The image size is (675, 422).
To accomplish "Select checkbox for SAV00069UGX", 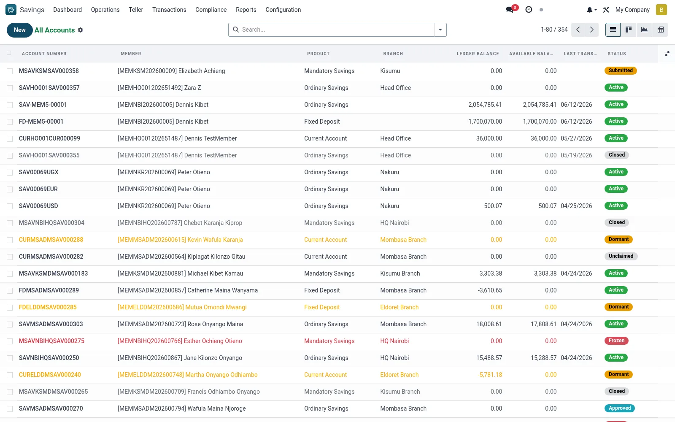I will click(10, 173).
